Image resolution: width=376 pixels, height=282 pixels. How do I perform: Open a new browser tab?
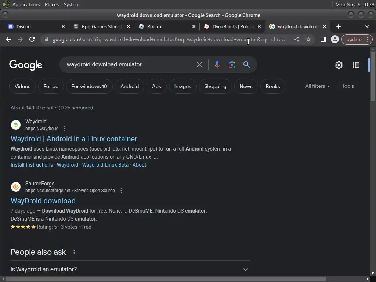338,26
